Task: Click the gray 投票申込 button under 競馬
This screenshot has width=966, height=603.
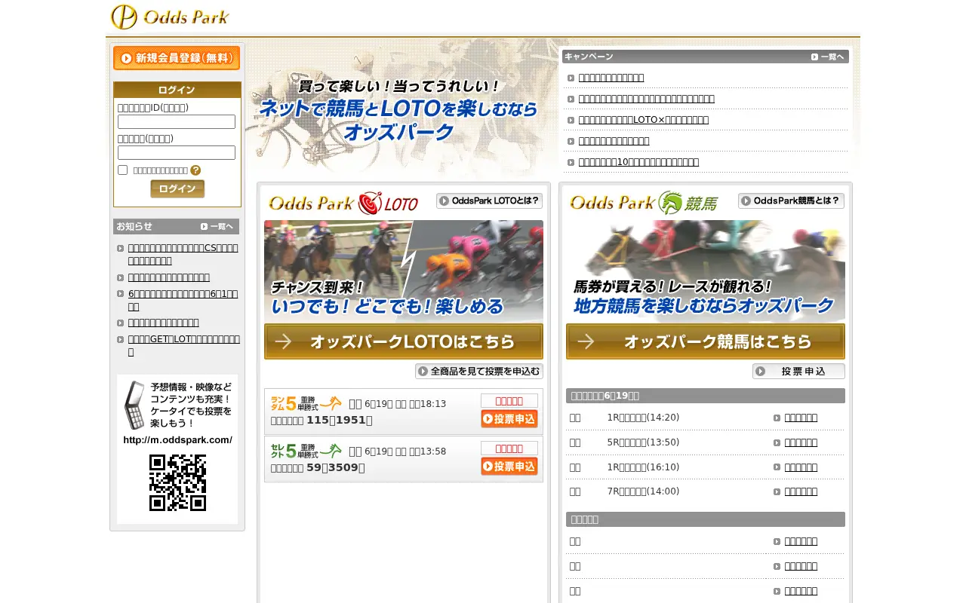Action: pos(798,371)
